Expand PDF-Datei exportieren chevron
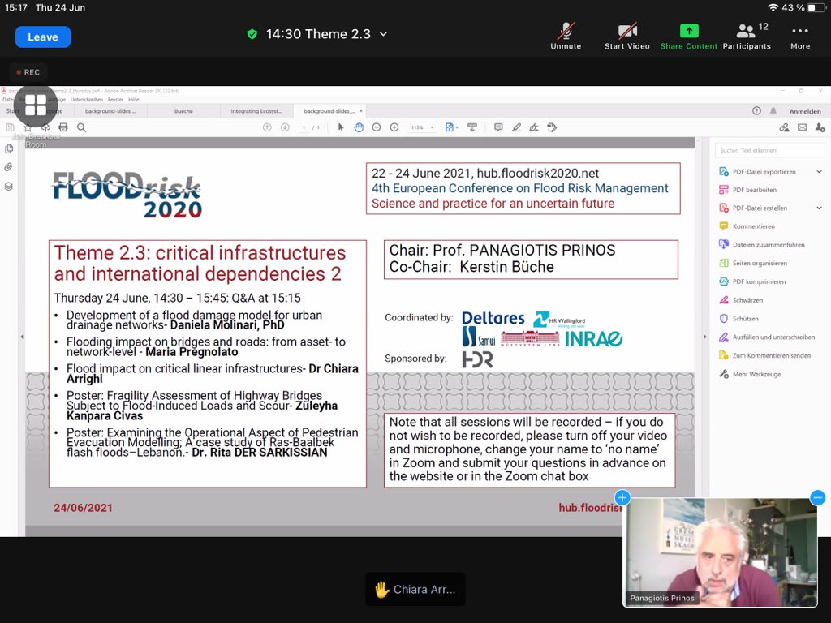The width and height of the screenshot is (831, 623). pos(819,172)
